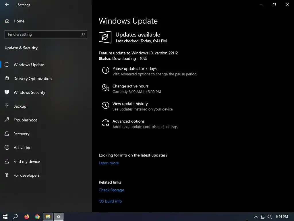Click the Backup upward arrow icon

point(7,106)
